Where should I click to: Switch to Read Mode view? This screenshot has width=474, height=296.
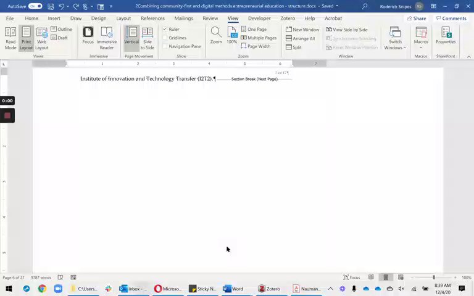click(10, 38)
